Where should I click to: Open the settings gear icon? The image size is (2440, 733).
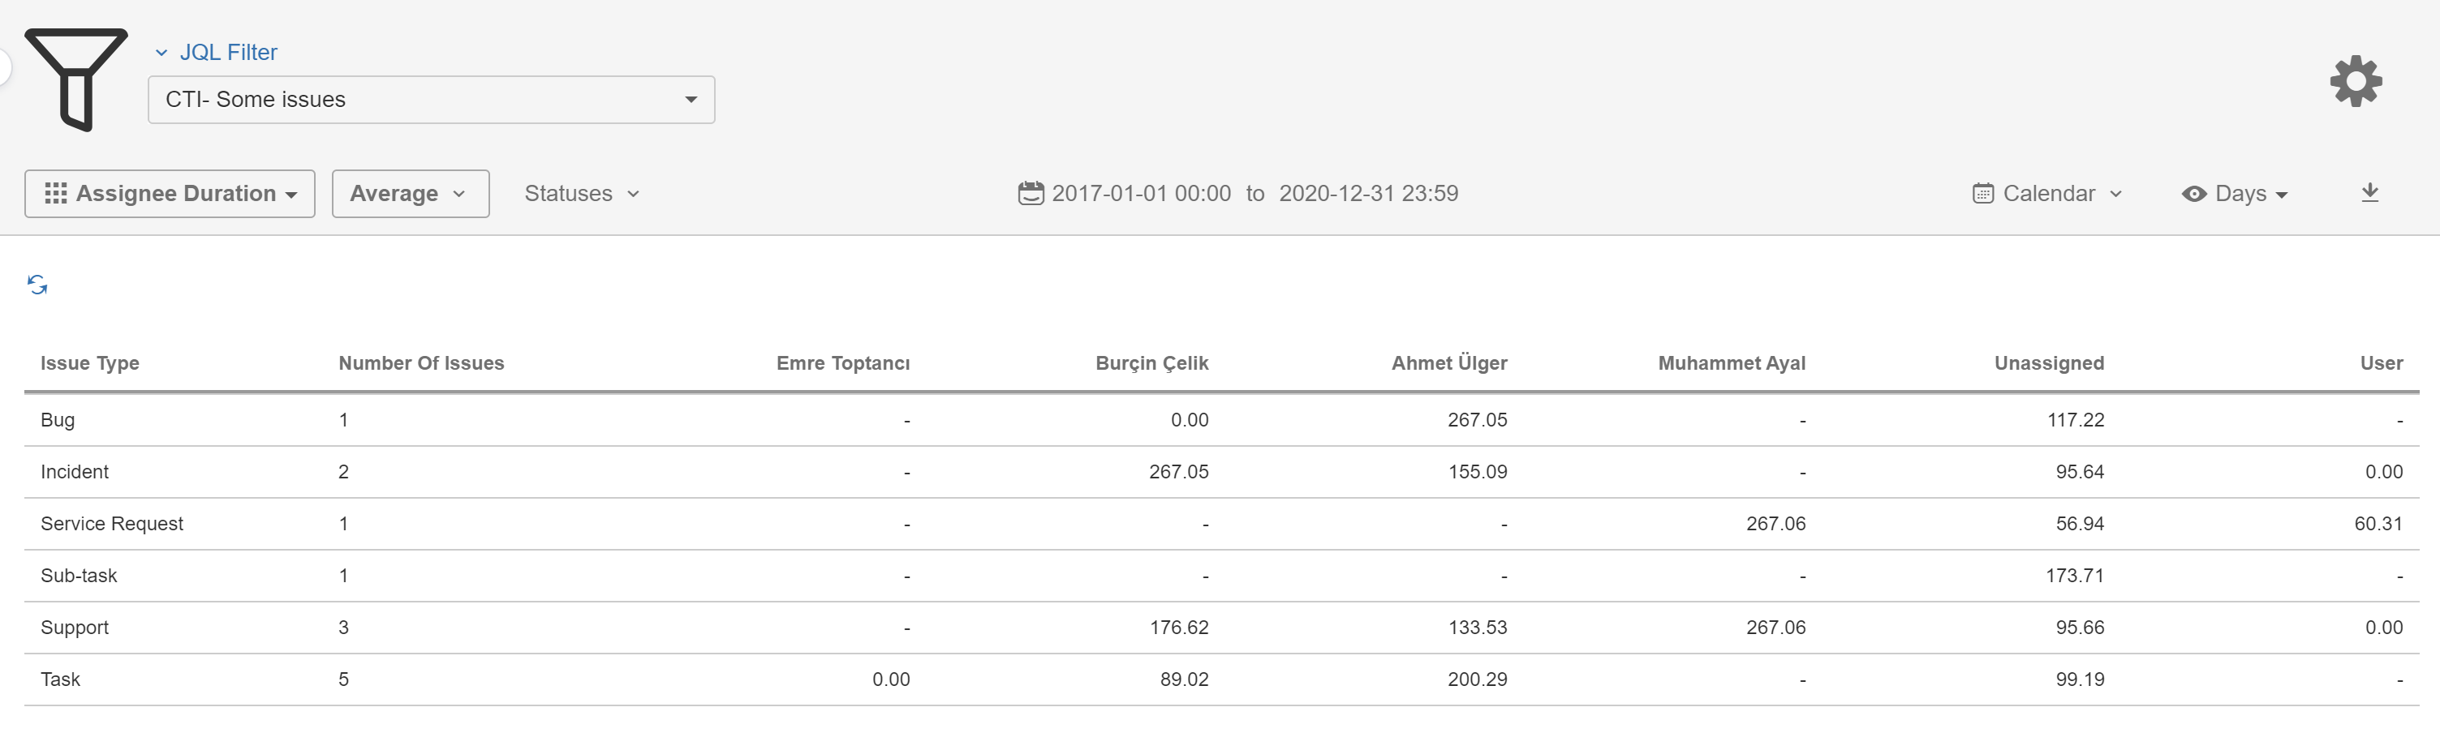point(2356,81)
